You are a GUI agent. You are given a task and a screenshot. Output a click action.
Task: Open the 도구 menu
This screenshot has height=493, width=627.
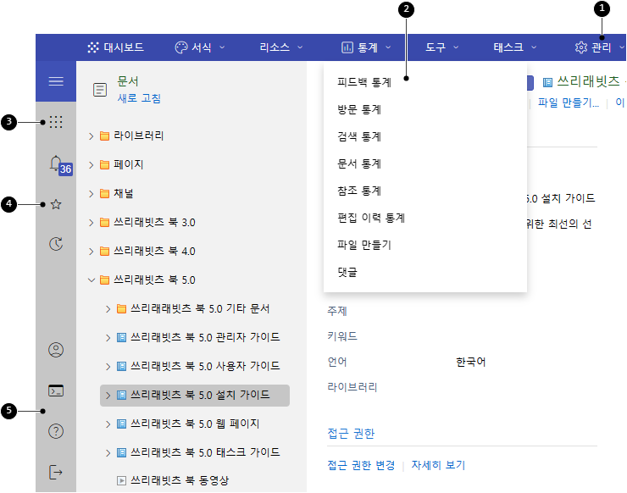click(x=441, y=47)
